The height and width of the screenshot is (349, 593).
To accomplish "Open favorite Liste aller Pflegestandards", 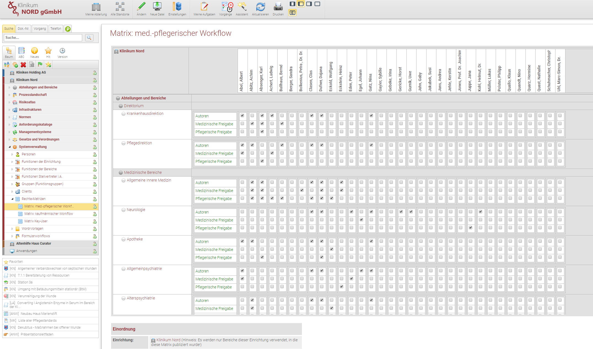I will pyautogui.click(x=37, y=321).
